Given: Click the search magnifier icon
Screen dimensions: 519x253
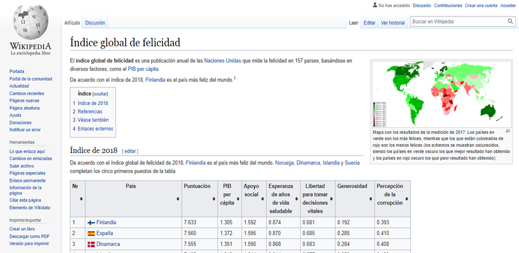Looking at the screenshot, I should [510, 22].
